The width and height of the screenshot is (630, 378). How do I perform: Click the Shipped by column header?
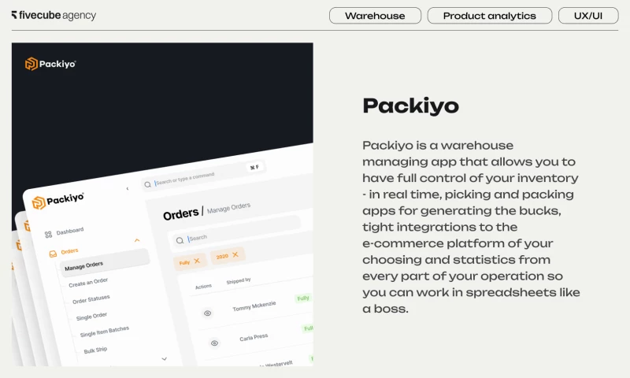click(239, 281)
